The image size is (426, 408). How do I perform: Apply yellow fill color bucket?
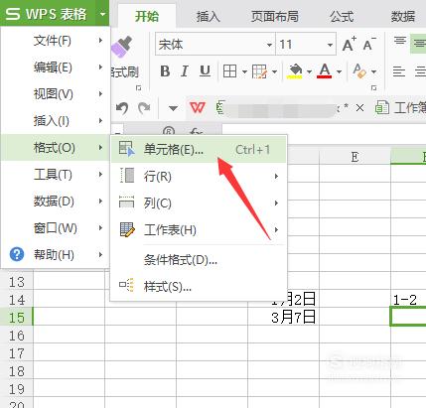tap(296, 71)
